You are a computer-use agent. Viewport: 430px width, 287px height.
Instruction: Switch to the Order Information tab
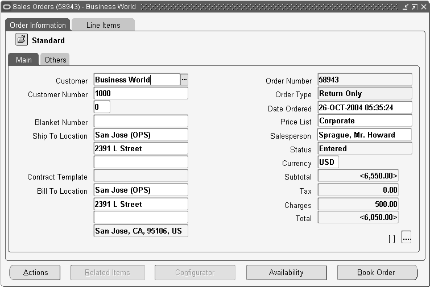pyautogui.click(x=38, y=25)
